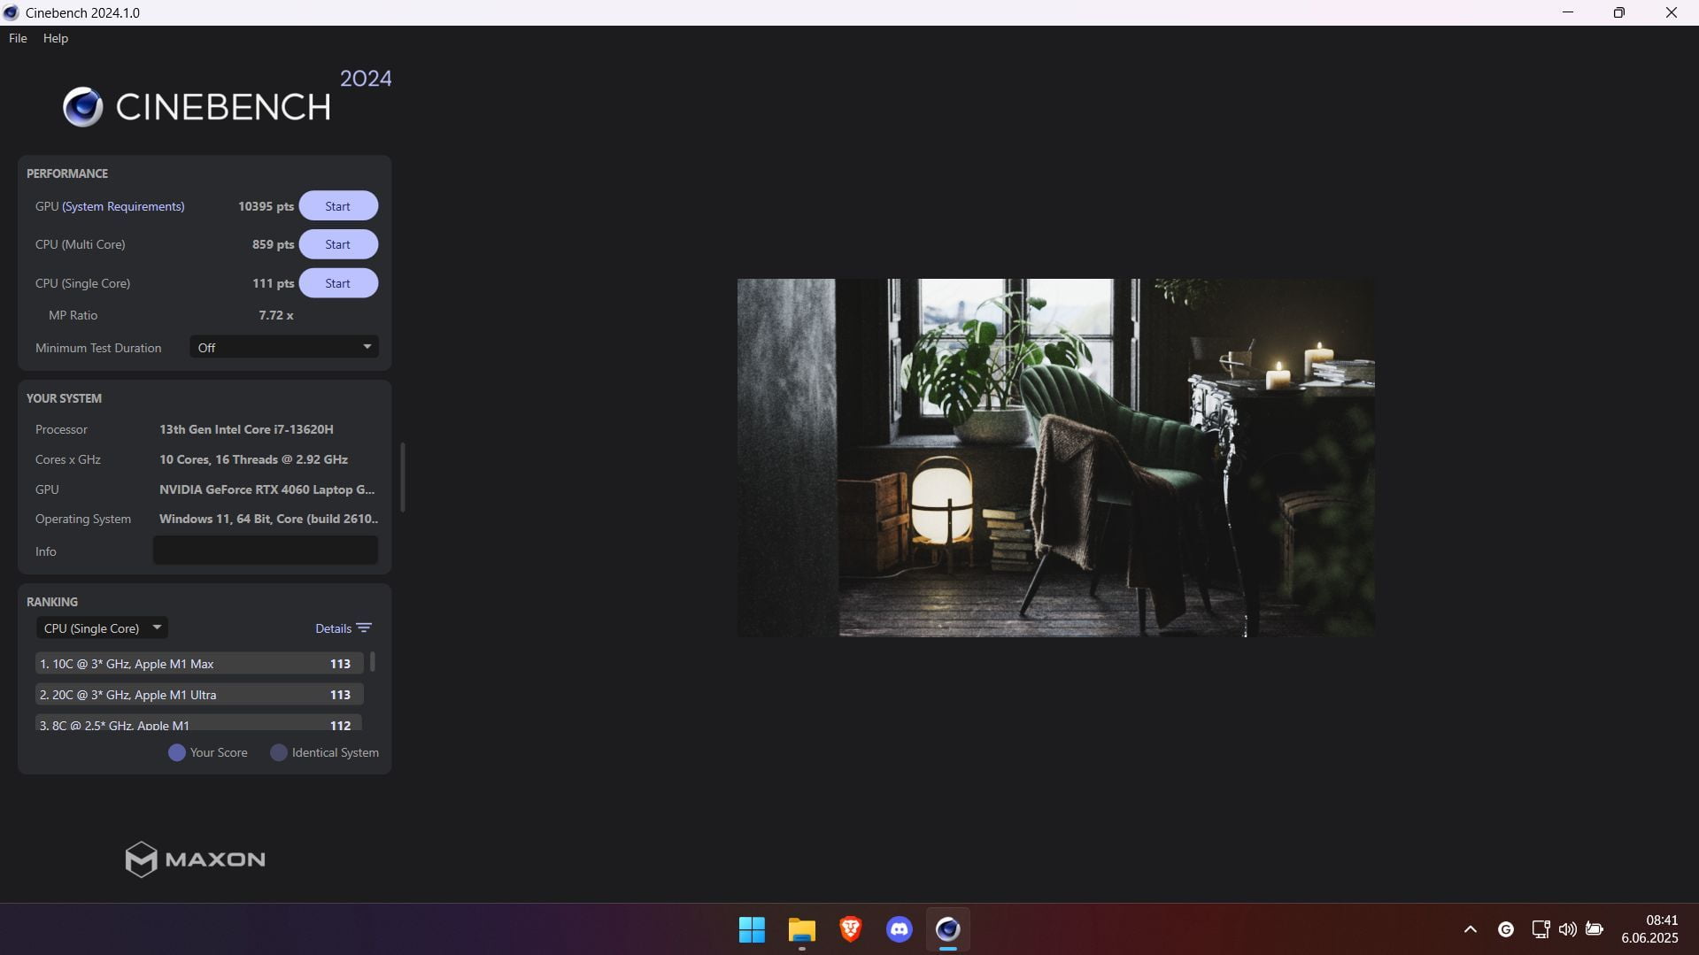Click the Your Score legend color dot
The height and width of the screenshot is (955, 1699).
(177, 752)
